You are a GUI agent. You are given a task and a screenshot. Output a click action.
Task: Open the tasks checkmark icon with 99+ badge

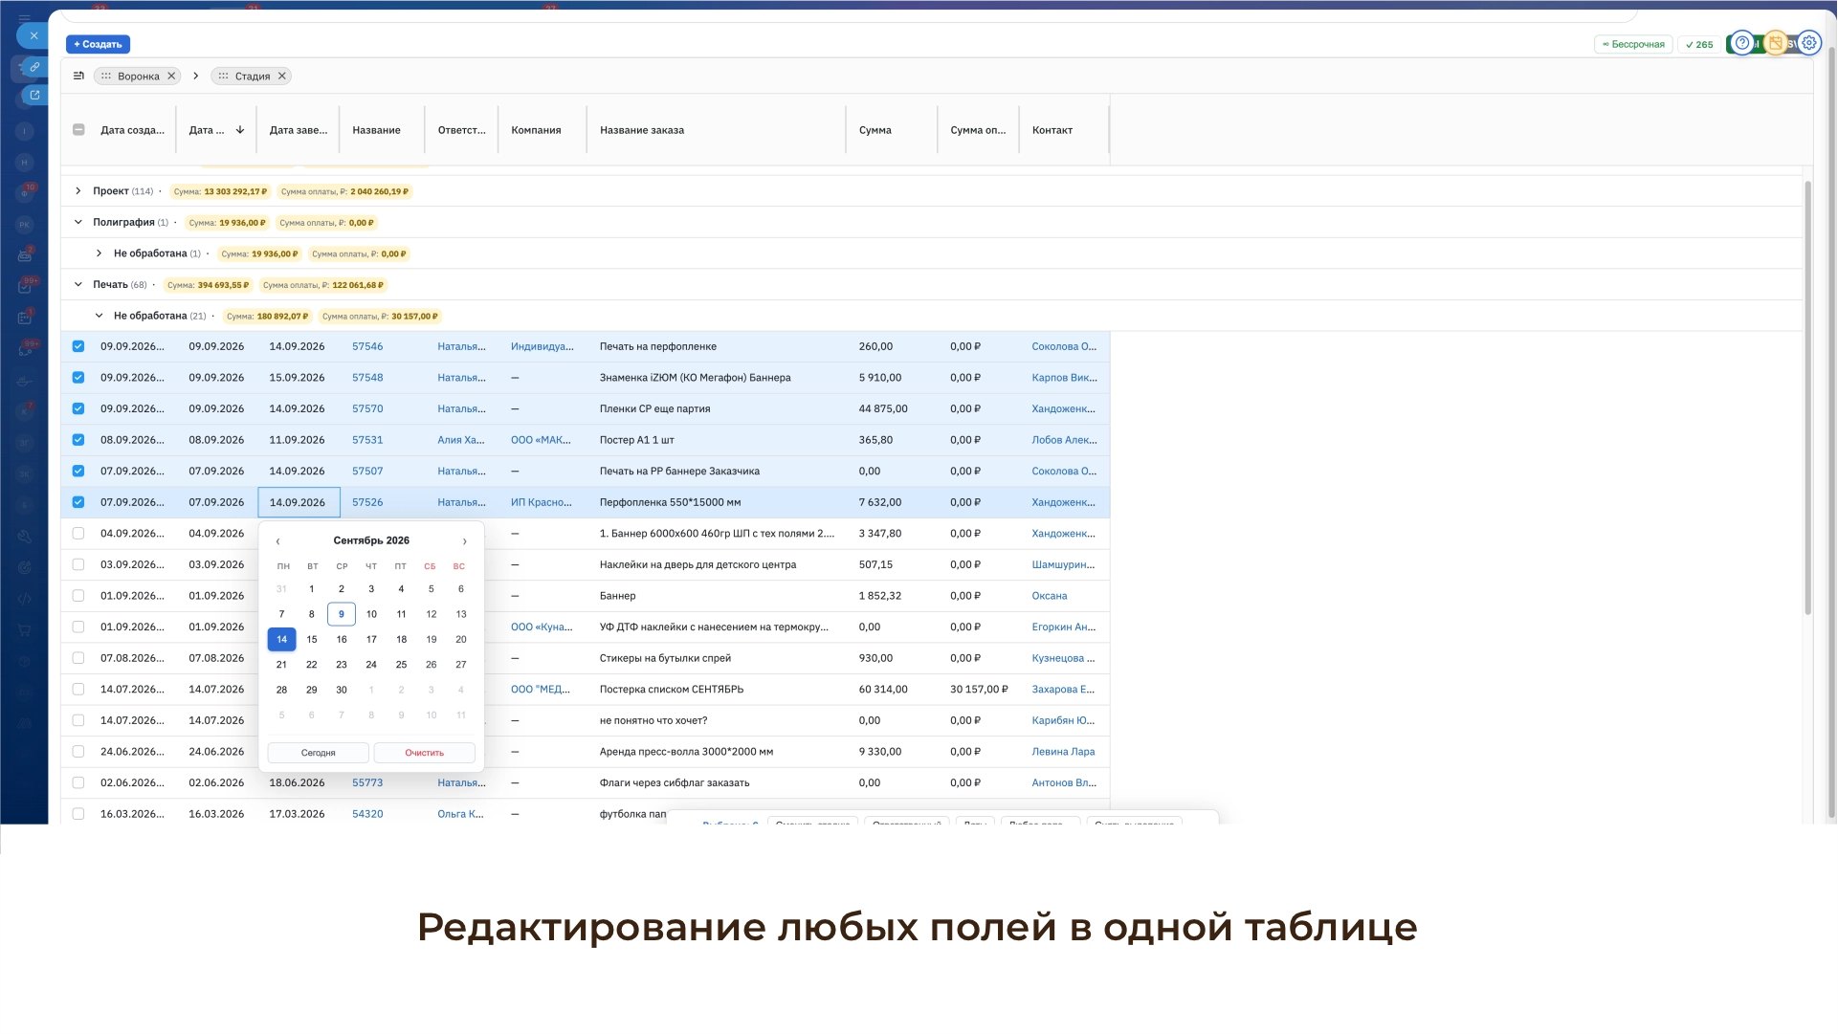click(25, 287)
